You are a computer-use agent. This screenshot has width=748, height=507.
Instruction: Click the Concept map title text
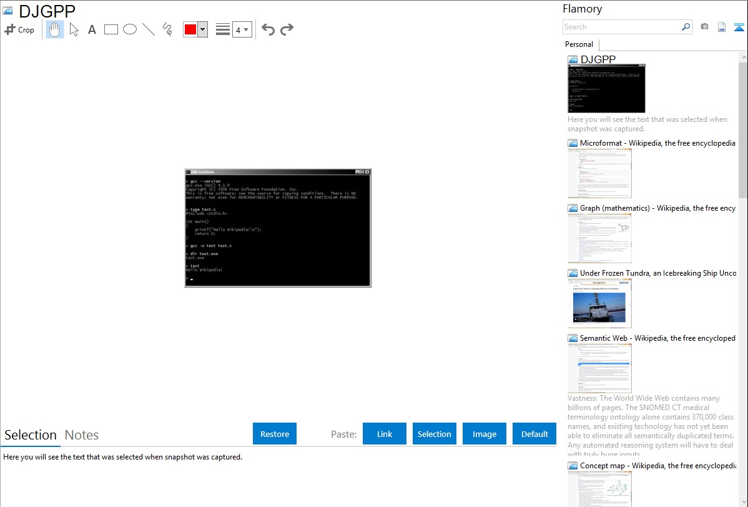(x=658, y=465)
